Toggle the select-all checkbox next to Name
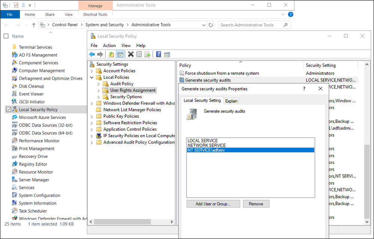 [6, 36]
